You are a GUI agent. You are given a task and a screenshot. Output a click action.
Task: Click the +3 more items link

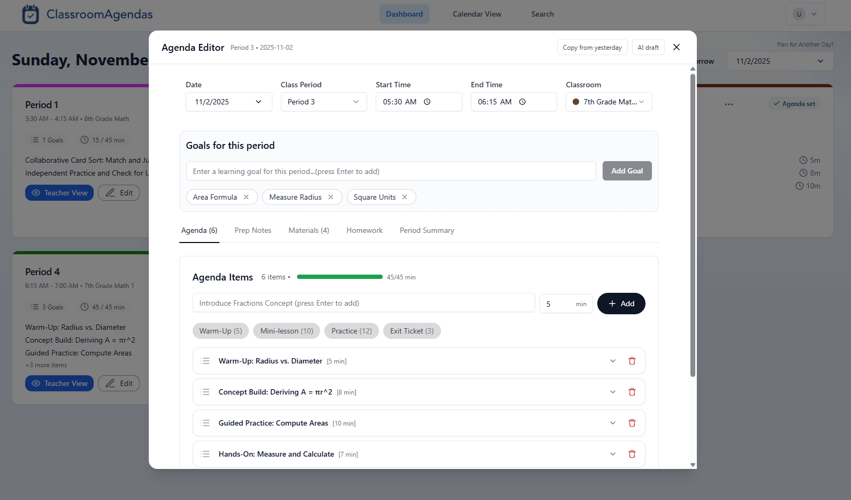click(x=46, y=365)
